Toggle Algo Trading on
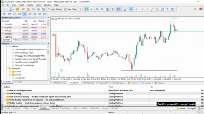The width and height of the screenshot is (204, 114). coord(55,9)
